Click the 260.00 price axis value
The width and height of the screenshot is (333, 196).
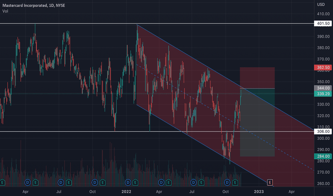coord(323,184)
